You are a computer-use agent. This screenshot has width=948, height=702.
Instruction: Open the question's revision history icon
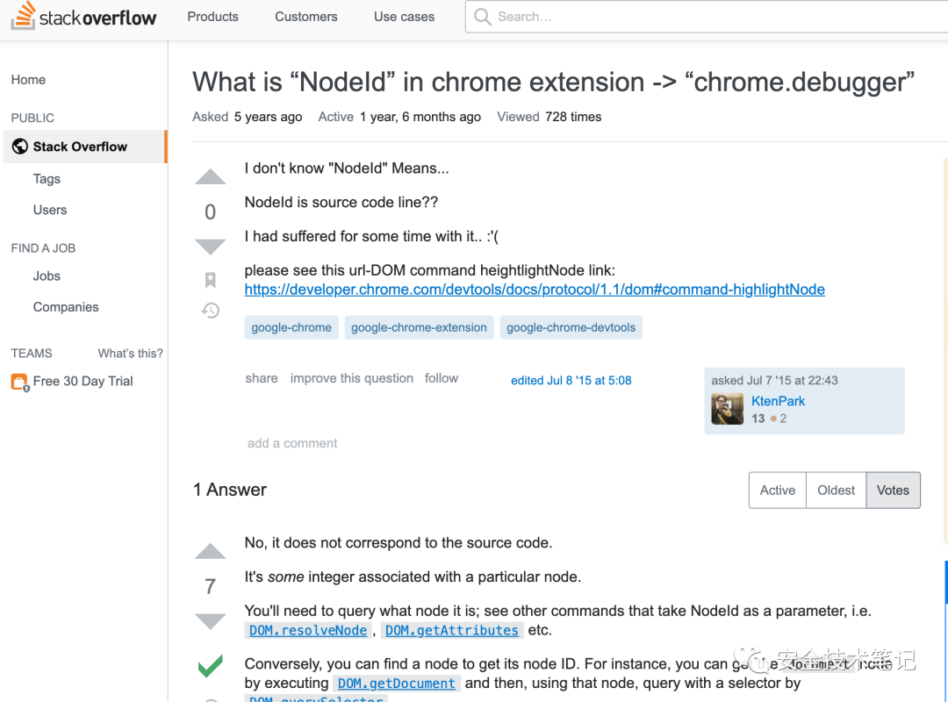pyautogui.click(x=210, y=310)
